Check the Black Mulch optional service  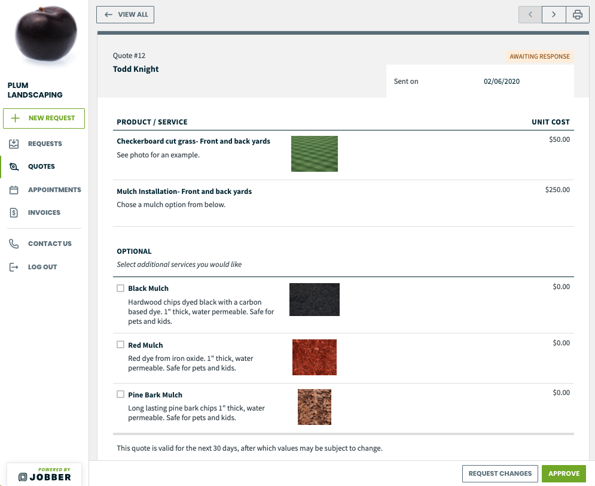[120, 288]
